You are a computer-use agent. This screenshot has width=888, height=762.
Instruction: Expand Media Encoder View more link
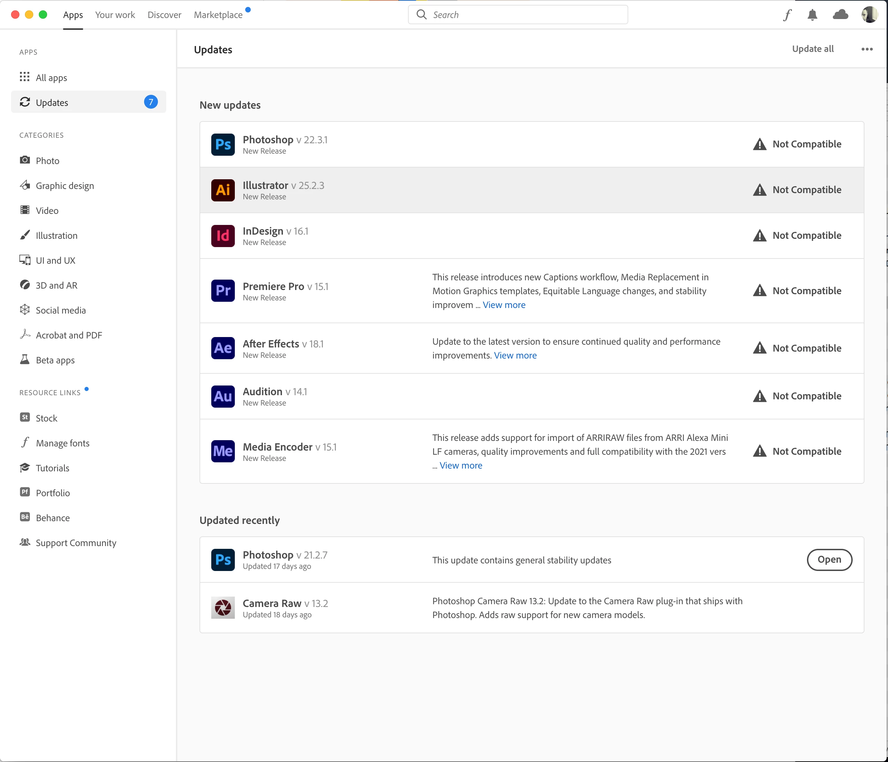click(x=461, y=465)
